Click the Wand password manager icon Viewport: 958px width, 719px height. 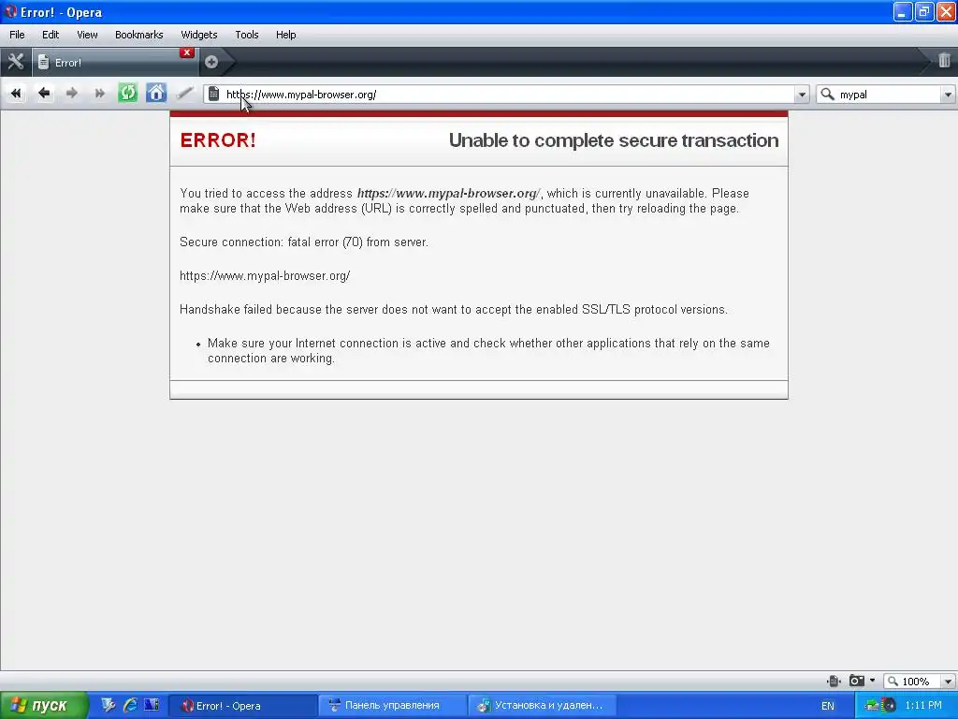pyautogui.click(x=184, y=94)
